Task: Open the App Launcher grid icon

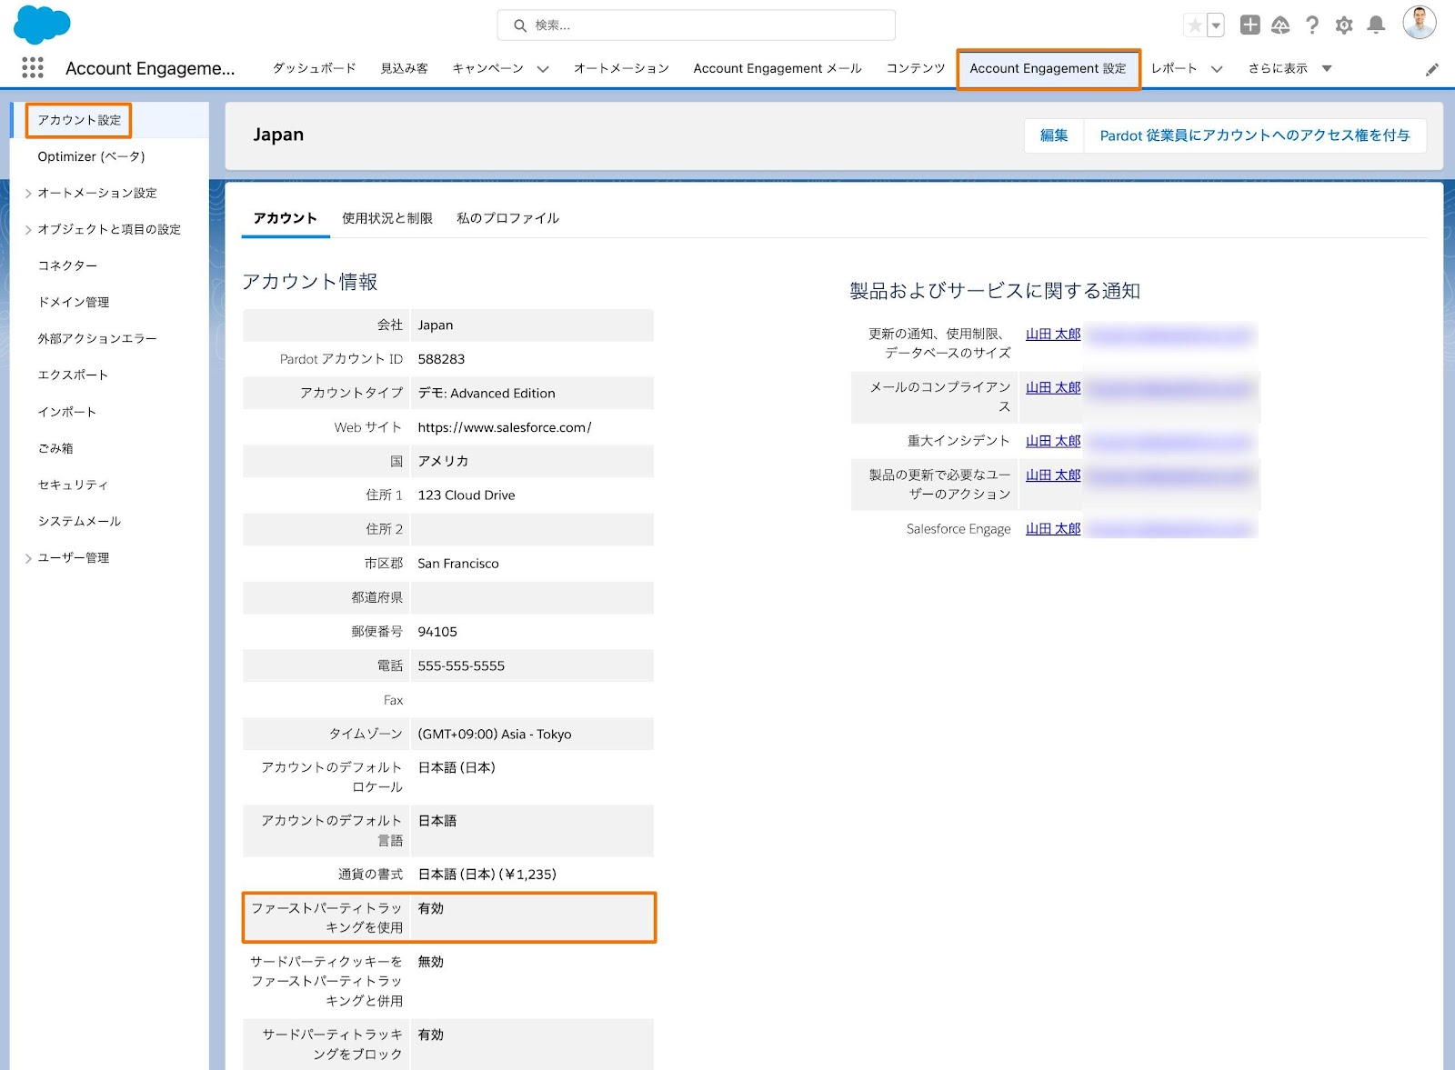Action: tap(33, 67)
